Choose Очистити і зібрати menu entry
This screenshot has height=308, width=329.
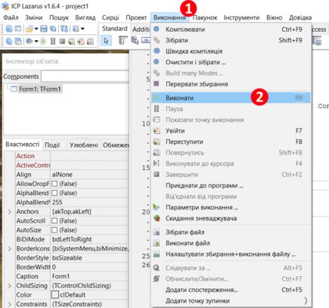coord(231,62)
